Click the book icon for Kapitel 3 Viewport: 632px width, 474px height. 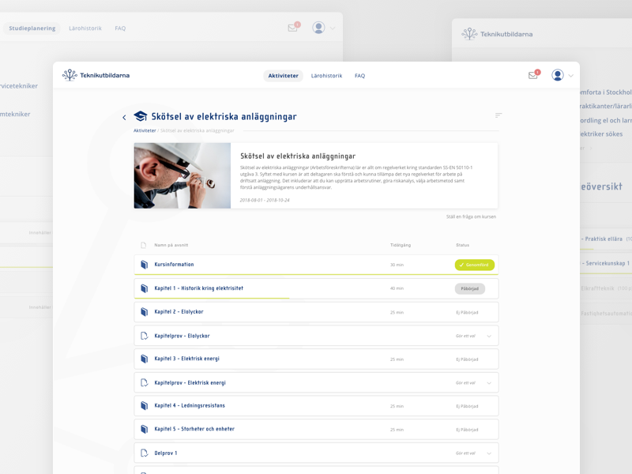pyautogui.click(x=144, y=359)
